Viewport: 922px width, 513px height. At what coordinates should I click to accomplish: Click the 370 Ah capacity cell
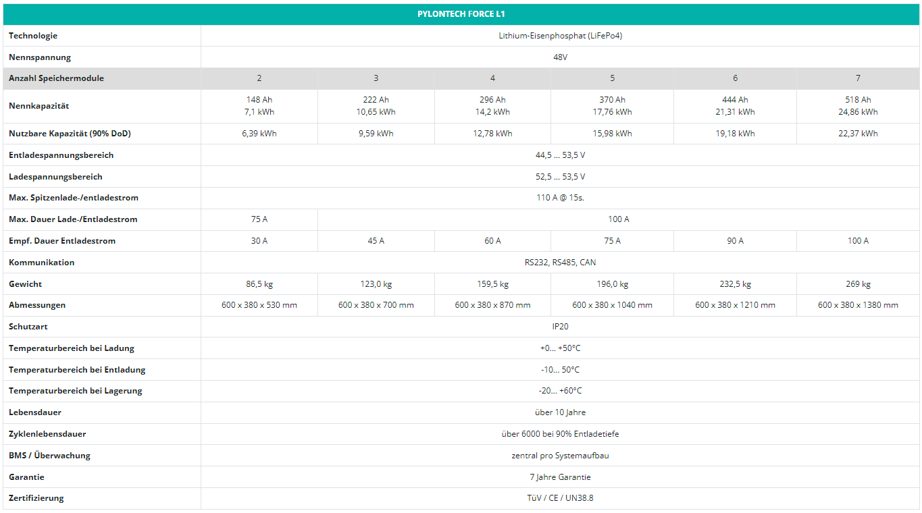coord(613,106)
